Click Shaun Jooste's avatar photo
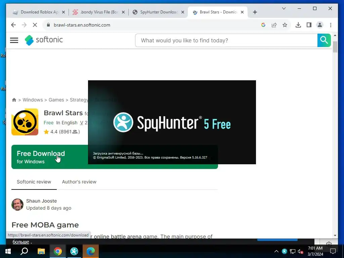Image resolution: width=344 pixels, height=258 pixels. tap(17, 205)
